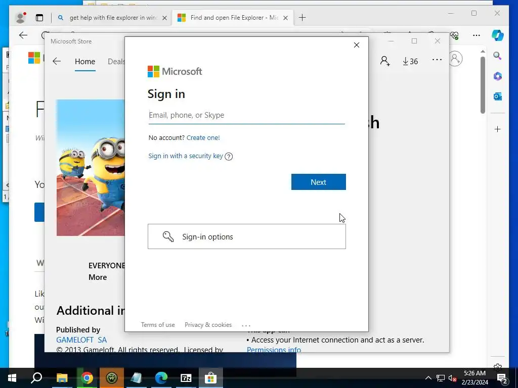This screenshot has height=388, width=518.
Task: Open Google Chrome from the taskbar
Action: pos(87,378)
